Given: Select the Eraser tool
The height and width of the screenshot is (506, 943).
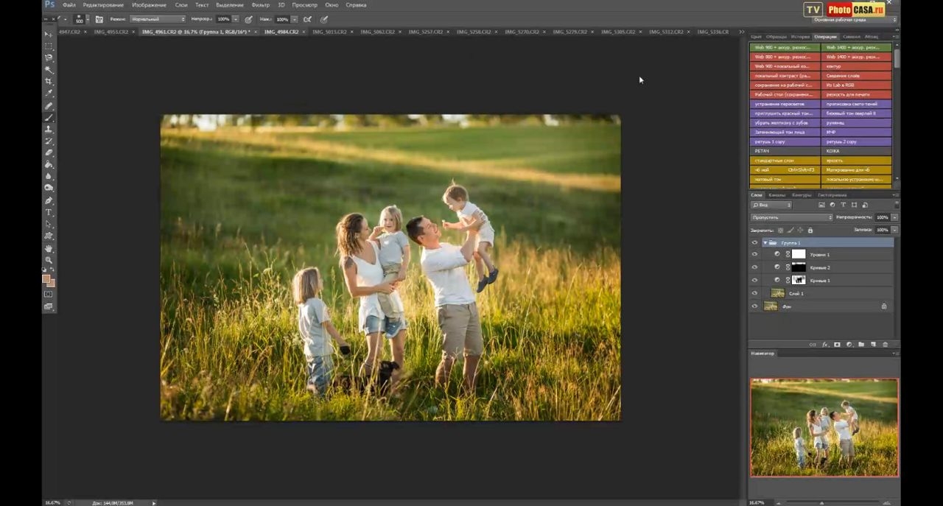Looking at the screenshot, I should click(49, 152).
